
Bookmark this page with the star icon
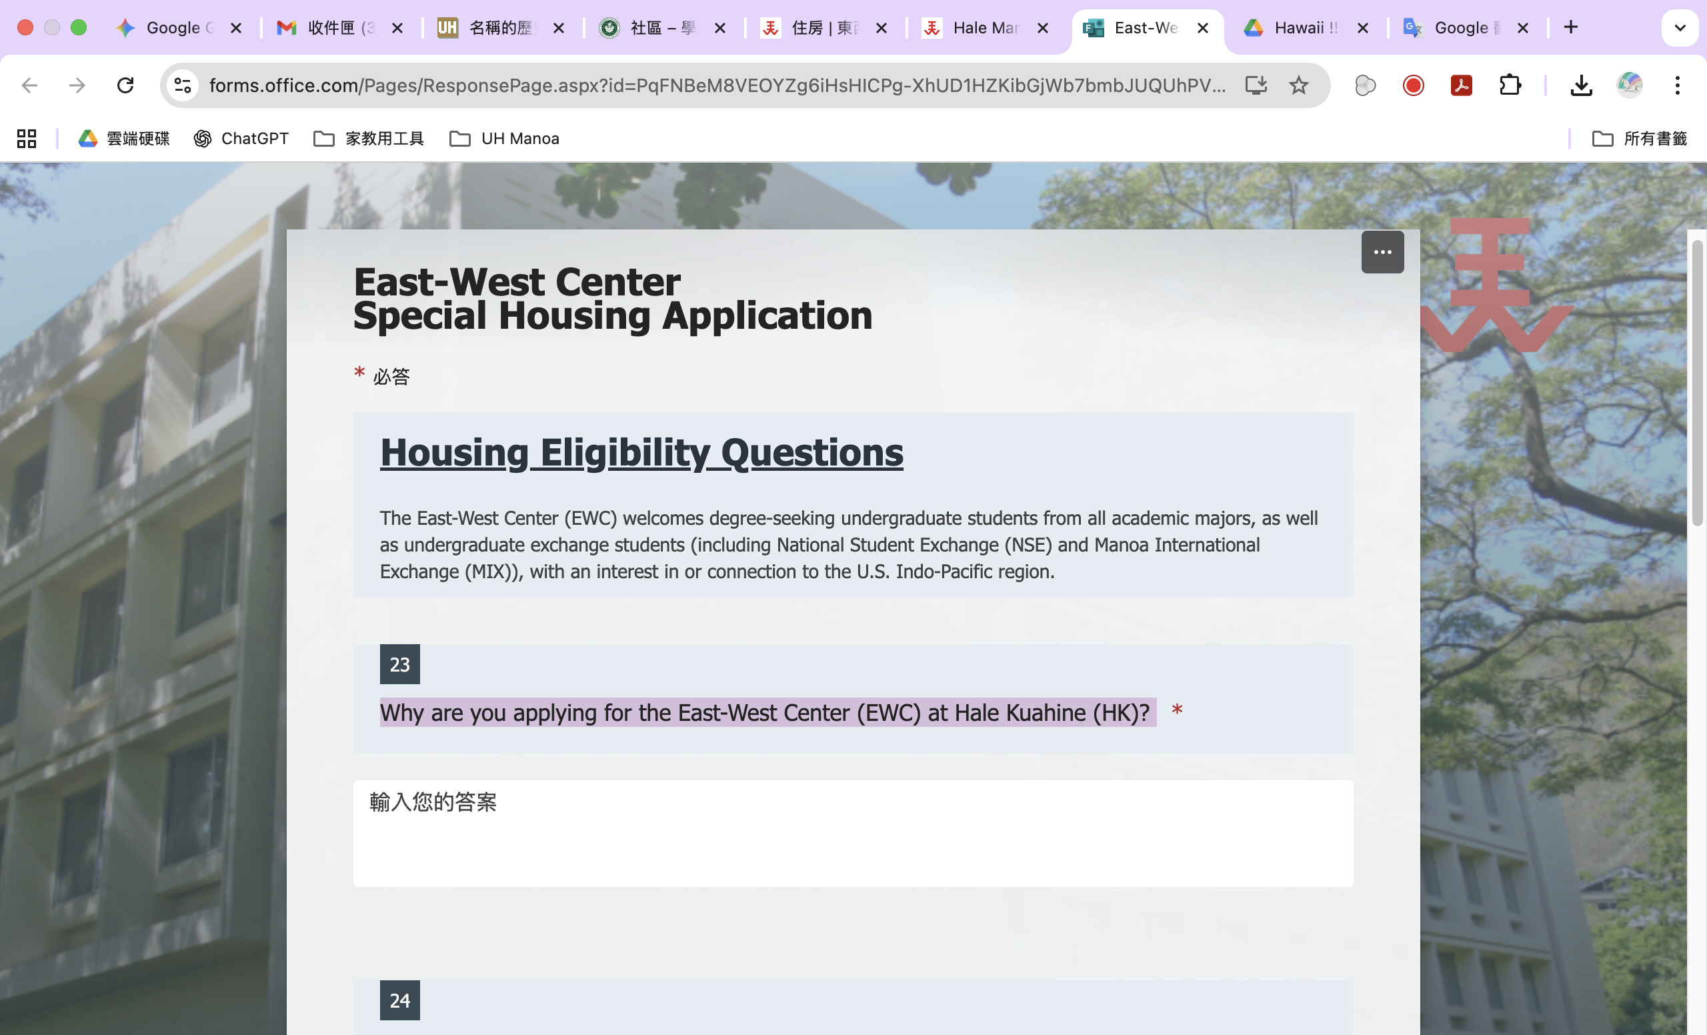pyautogui.click(x=1299, y=86)
